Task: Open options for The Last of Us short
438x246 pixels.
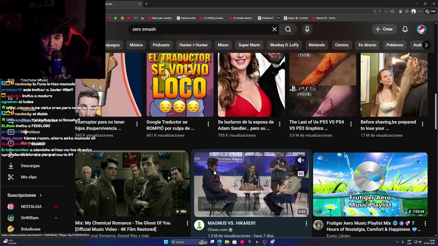Action: pyautogui.click(x=351, y=124)
